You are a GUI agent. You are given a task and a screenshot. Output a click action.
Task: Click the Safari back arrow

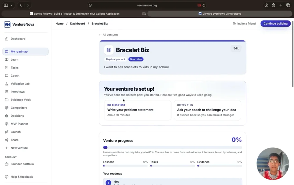tap(21, 5)
